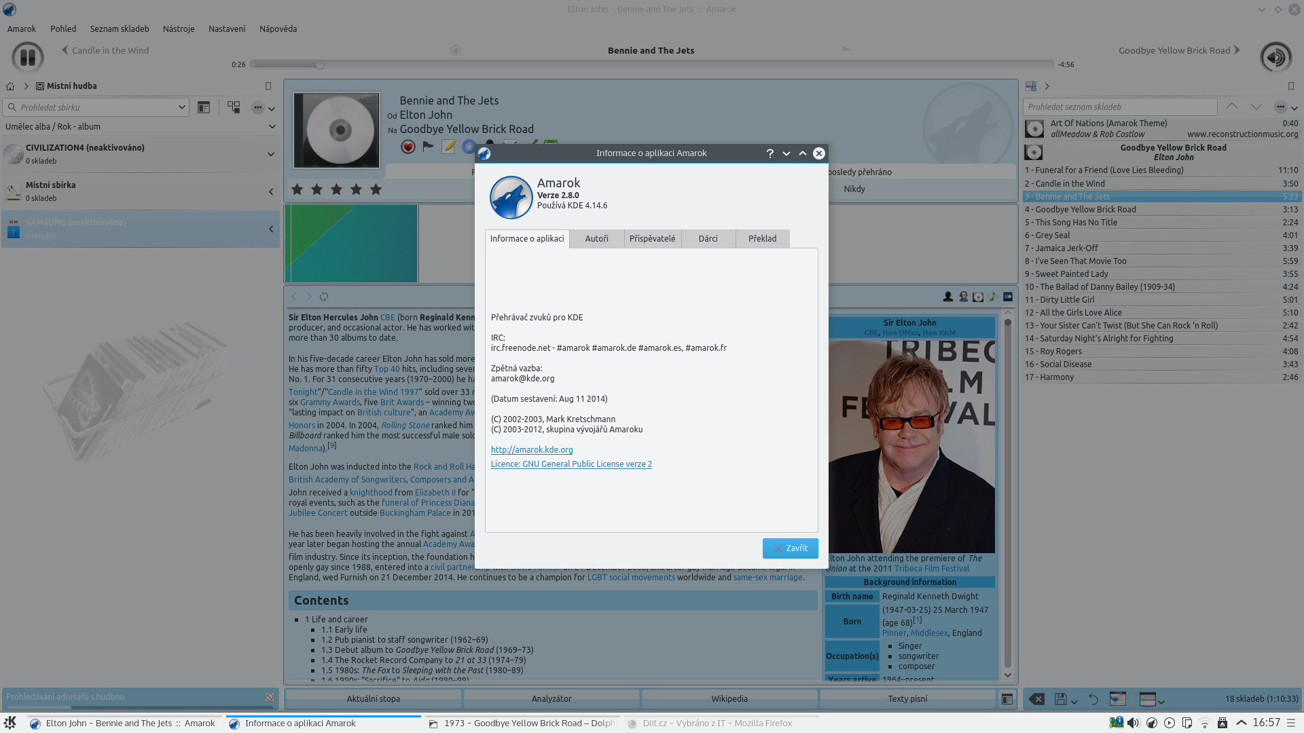
Task: Click the save playlist floppy icon
Action: [1060, 699]
